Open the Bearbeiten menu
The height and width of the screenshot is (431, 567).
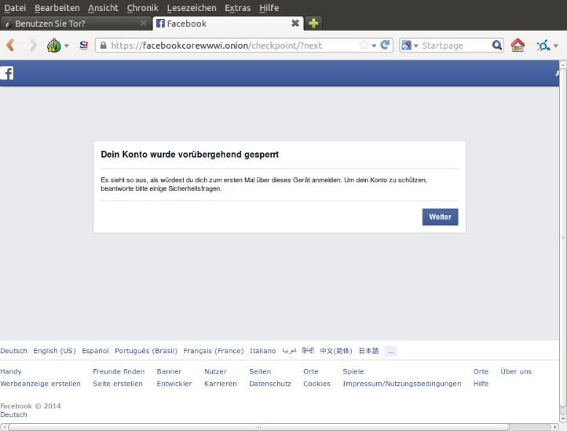point(57,8)
